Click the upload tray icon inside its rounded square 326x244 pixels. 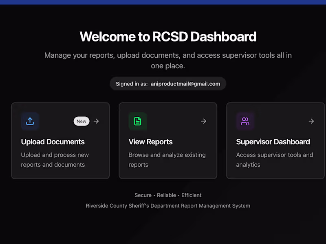[30, 121]
